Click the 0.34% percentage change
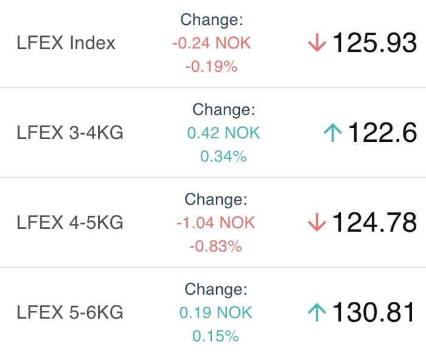 coord(223,156)
